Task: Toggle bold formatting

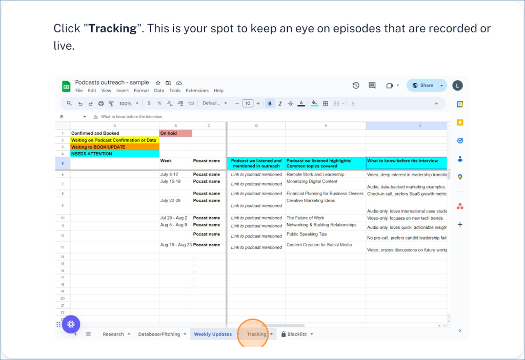Action: click(x=270, y=103)
